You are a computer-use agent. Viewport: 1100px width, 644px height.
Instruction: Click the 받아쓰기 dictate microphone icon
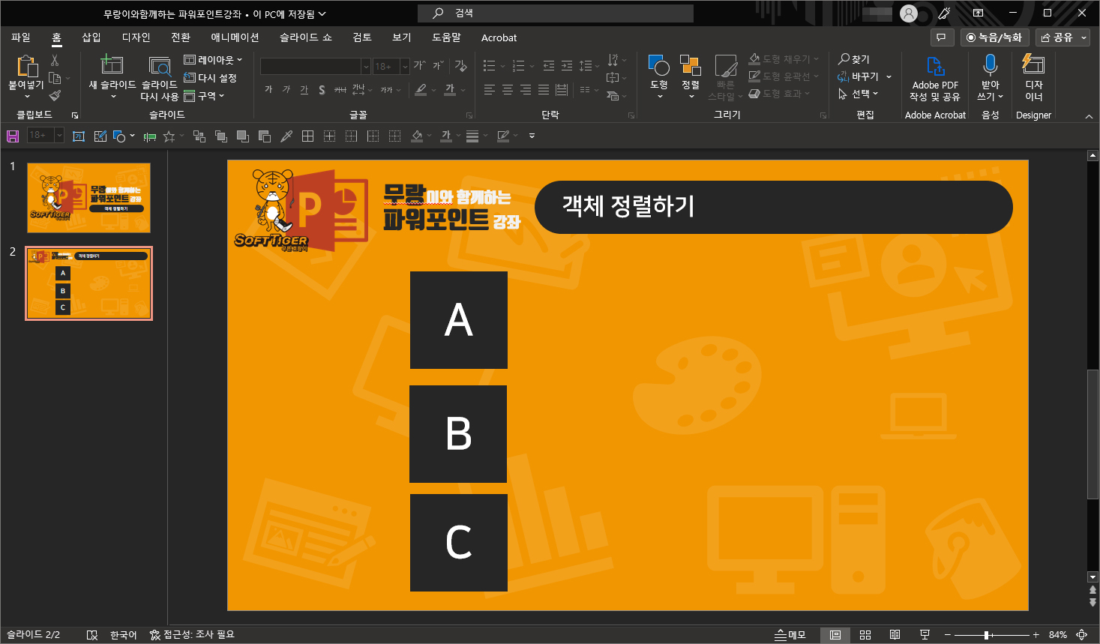[990, 65]
